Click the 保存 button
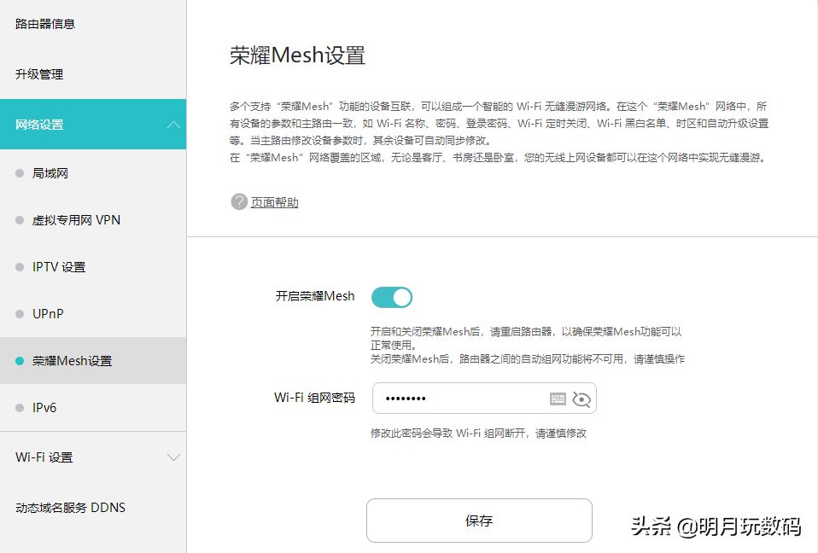 479,521
